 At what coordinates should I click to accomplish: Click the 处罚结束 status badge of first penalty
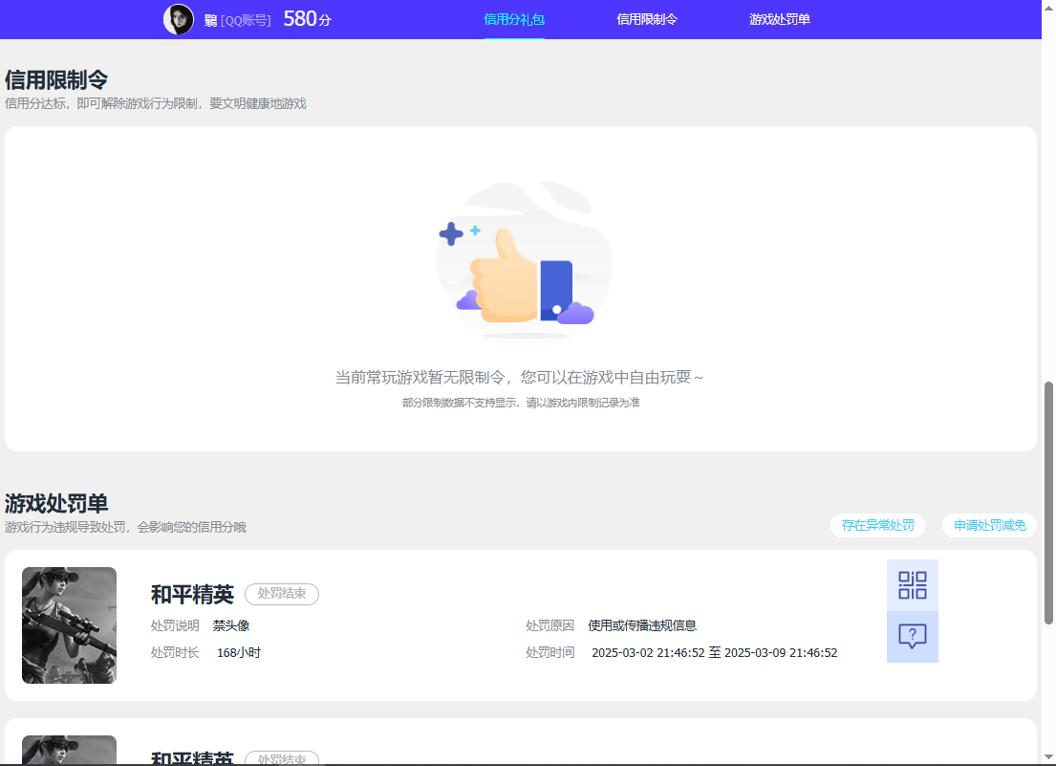coord(282,594)
